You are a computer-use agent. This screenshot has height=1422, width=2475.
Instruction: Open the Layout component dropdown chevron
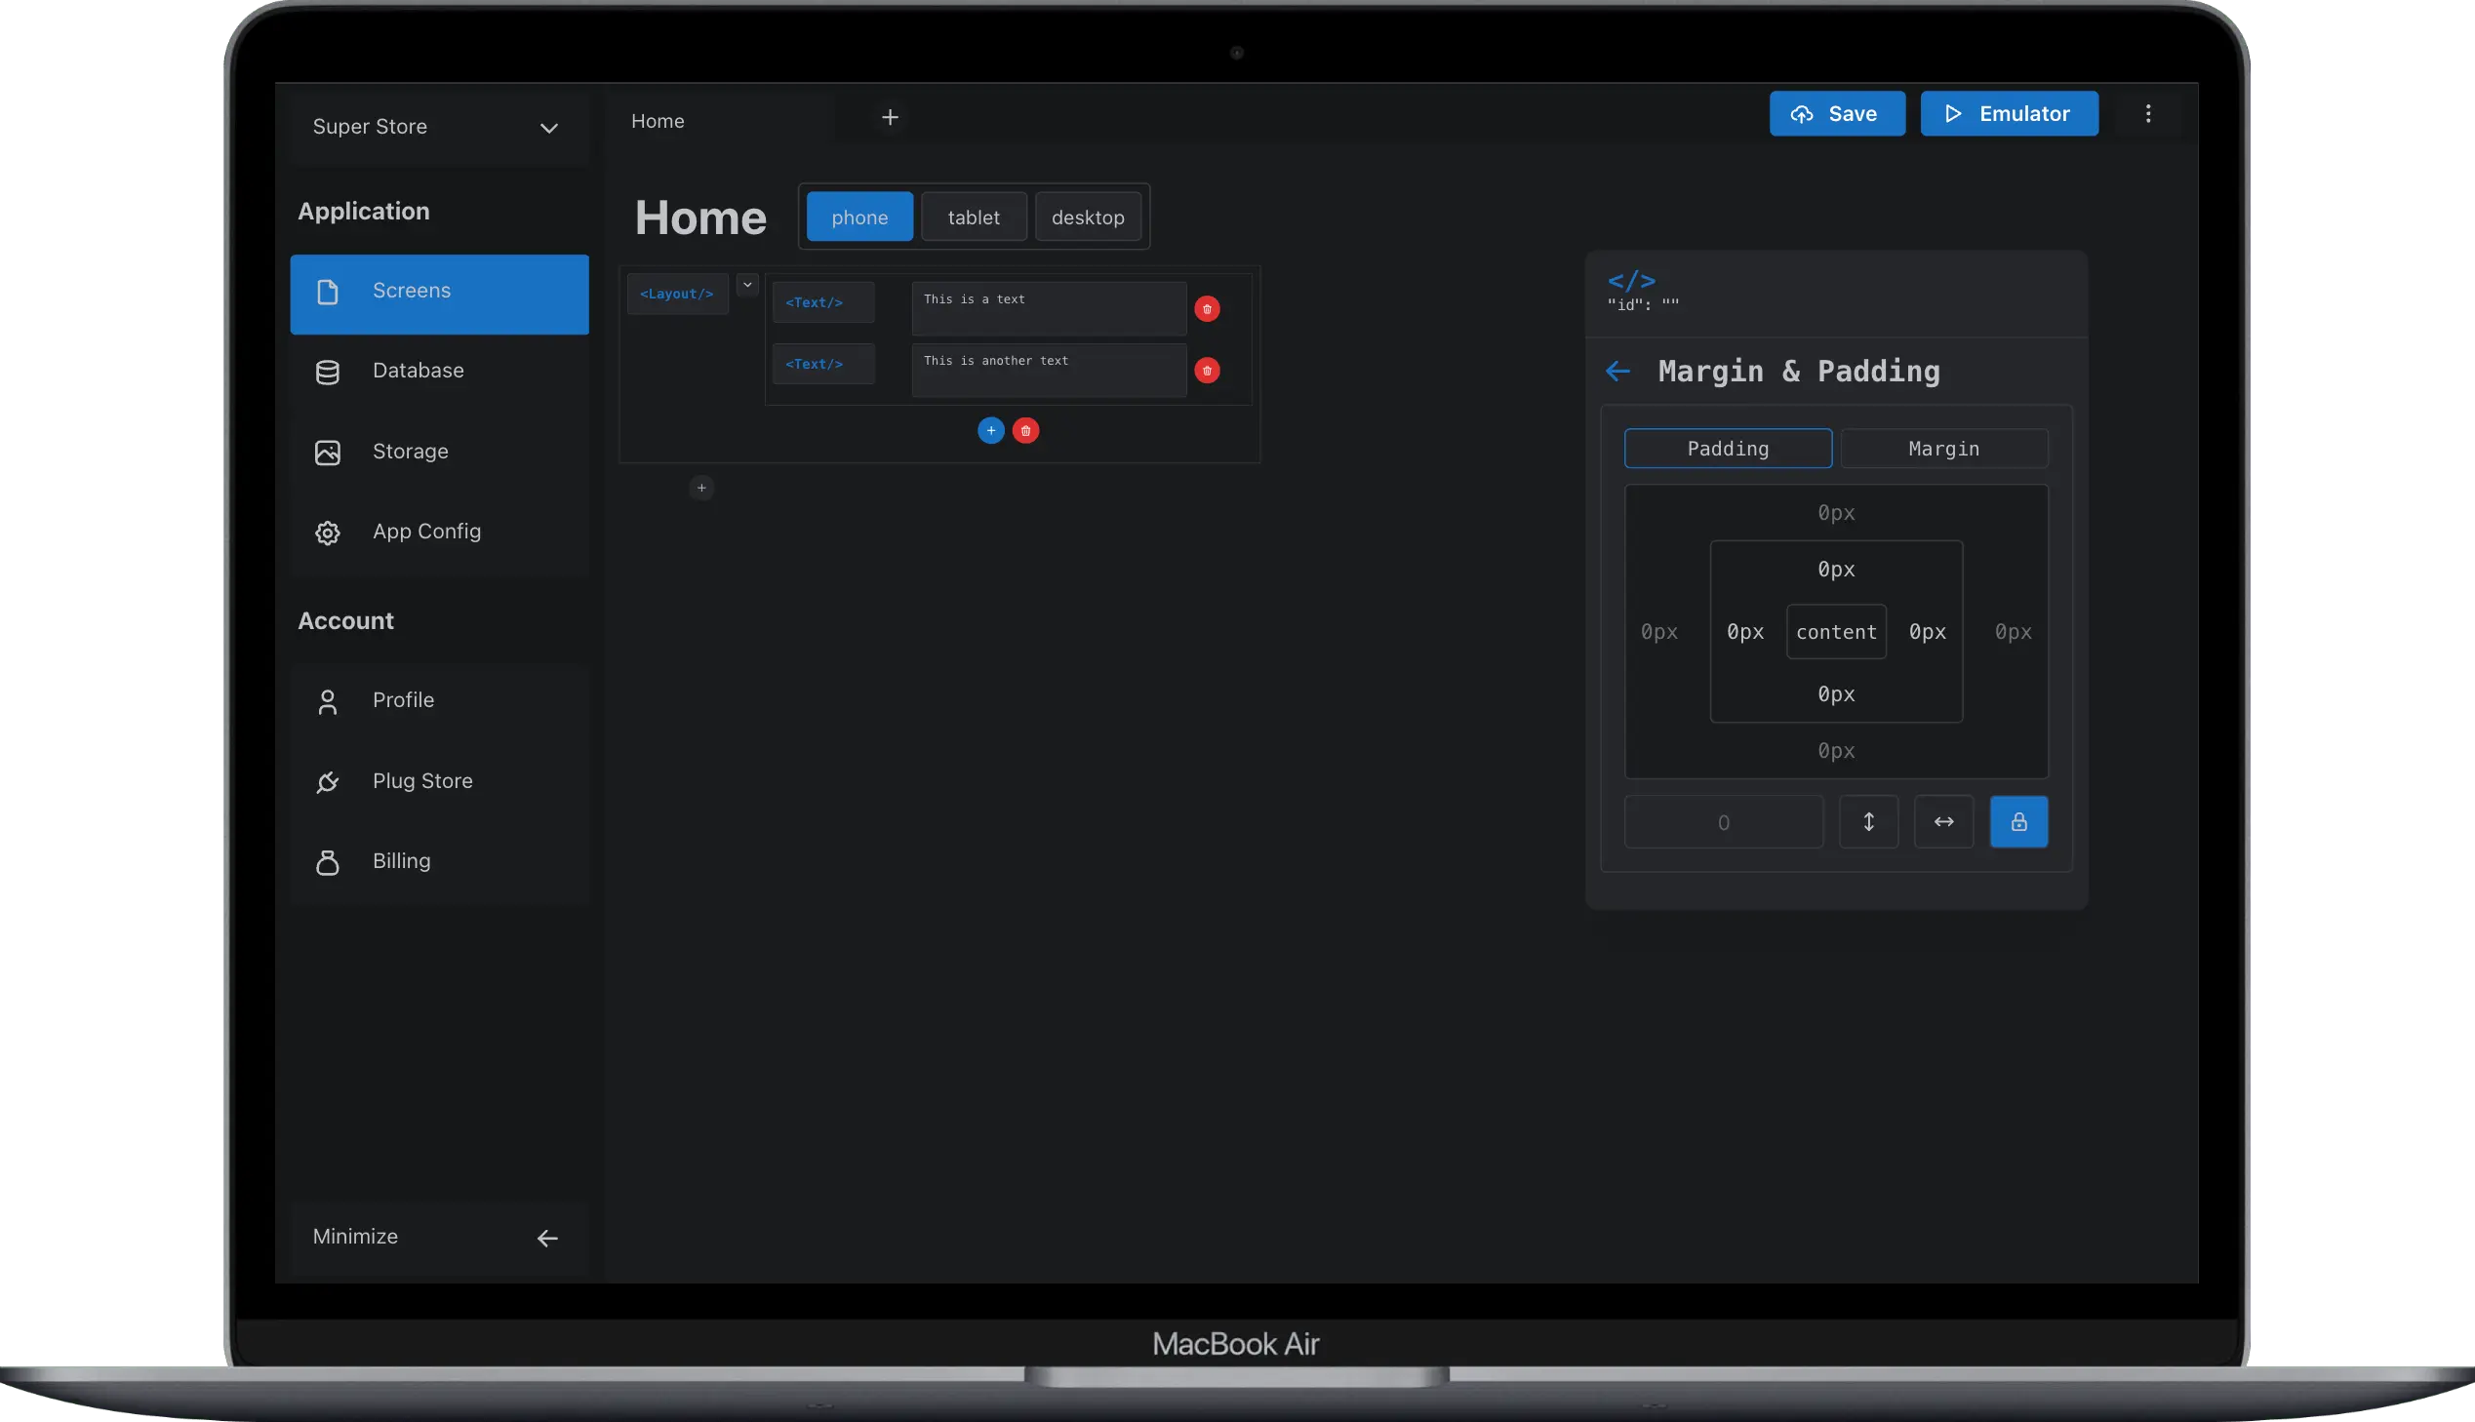(746, 284)
